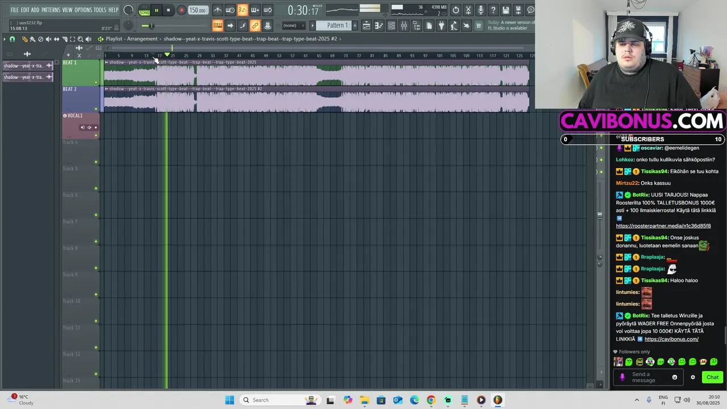Open the PATTERNS menu

[x=51, y=10]
